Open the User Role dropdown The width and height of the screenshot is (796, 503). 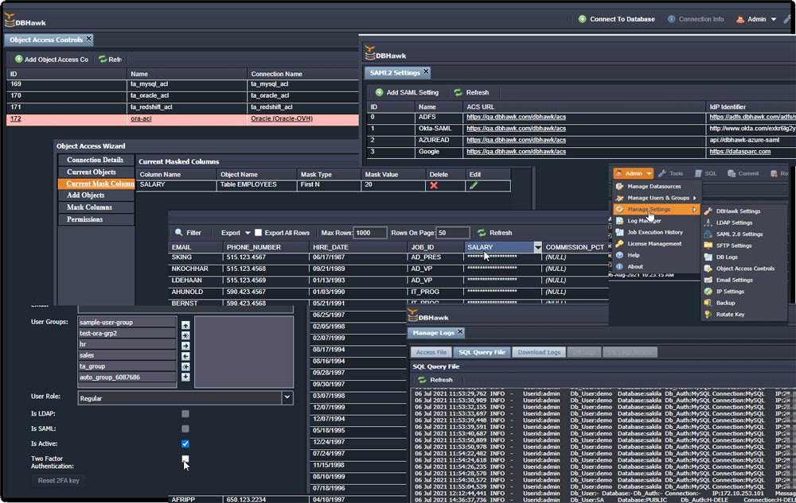click(x=285, y=397)
